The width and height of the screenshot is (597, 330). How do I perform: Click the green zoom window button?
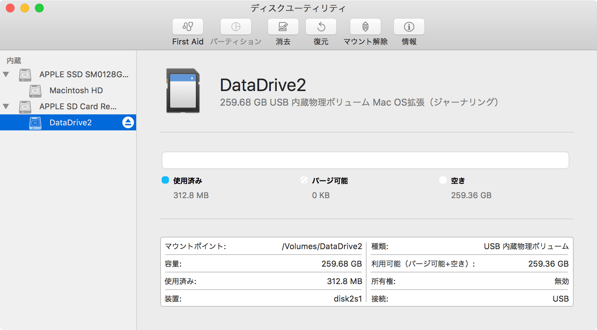pyautogui.click(x=39, y=8)
